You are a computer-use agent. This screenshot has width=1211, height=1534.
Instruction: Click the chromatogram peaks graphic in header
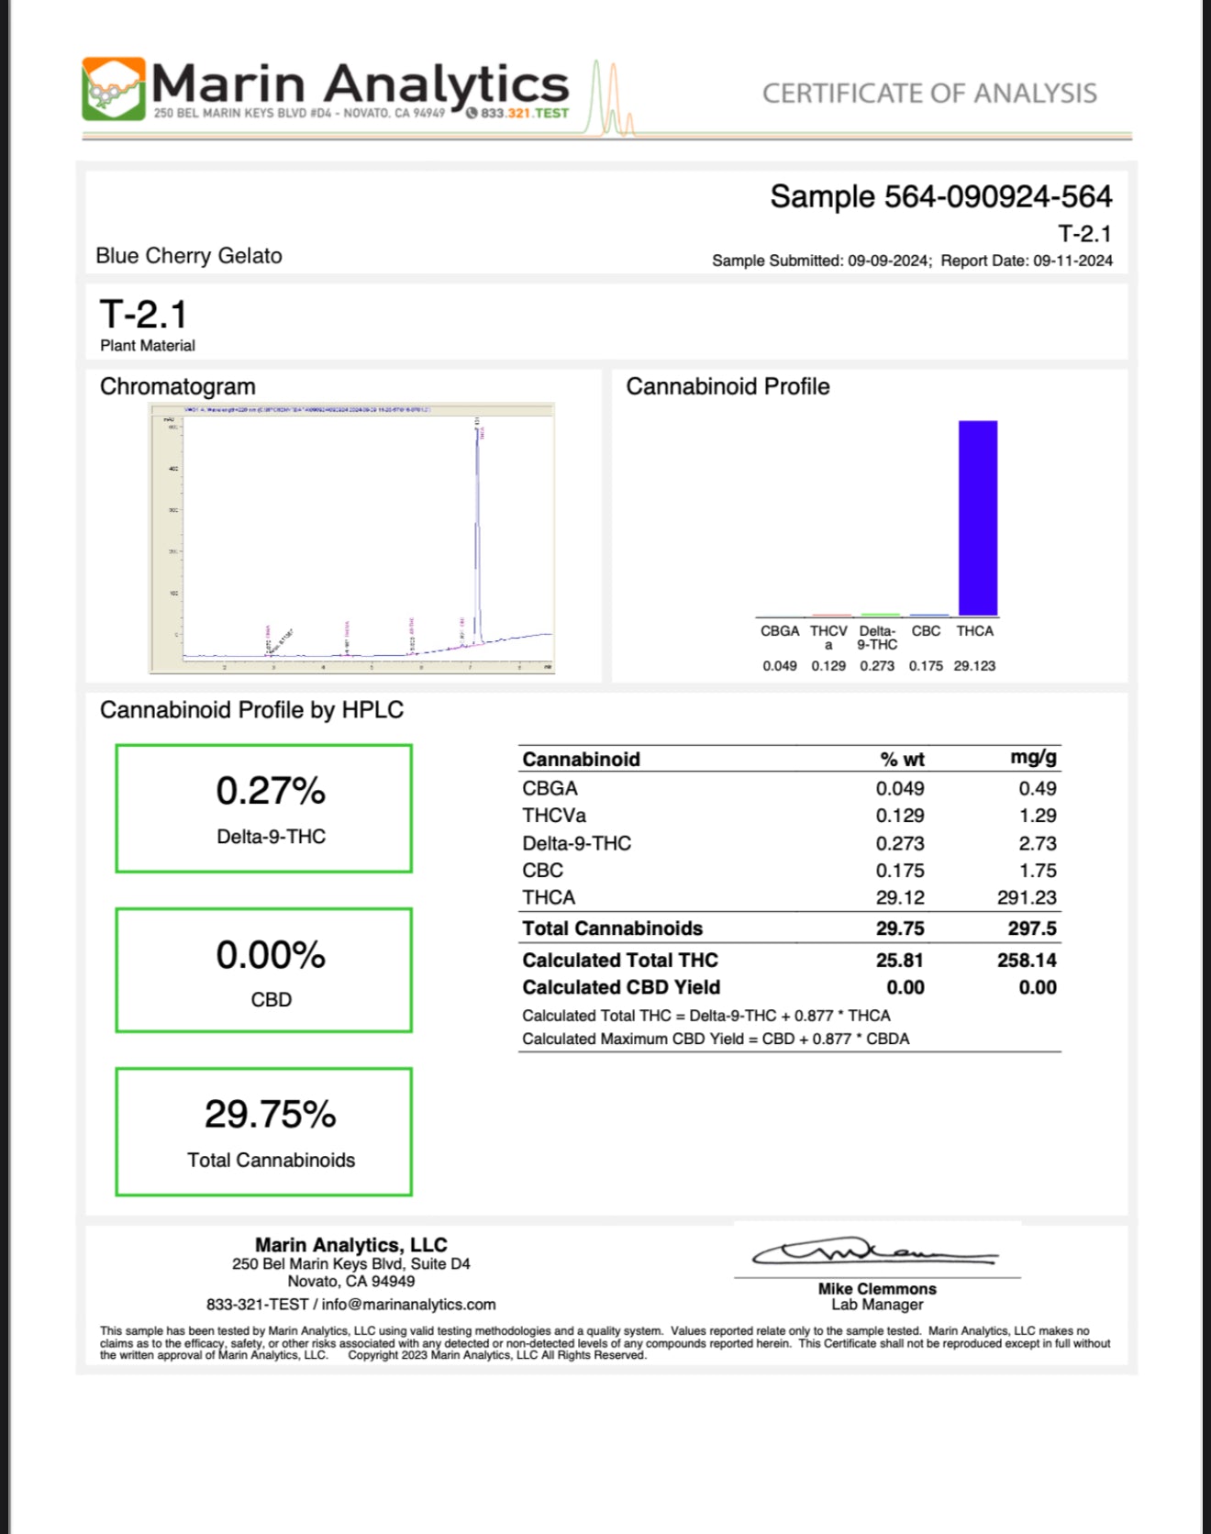[611, 99]
